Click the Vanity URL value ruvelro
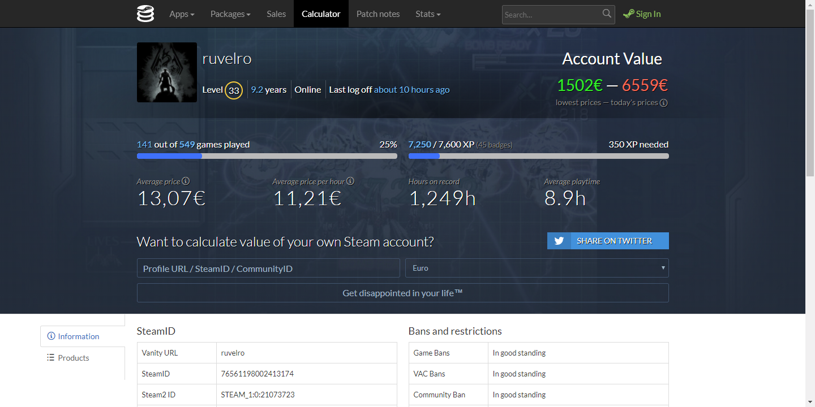Image resolution: width=815 pixels, height=407 pixels. 233,353
